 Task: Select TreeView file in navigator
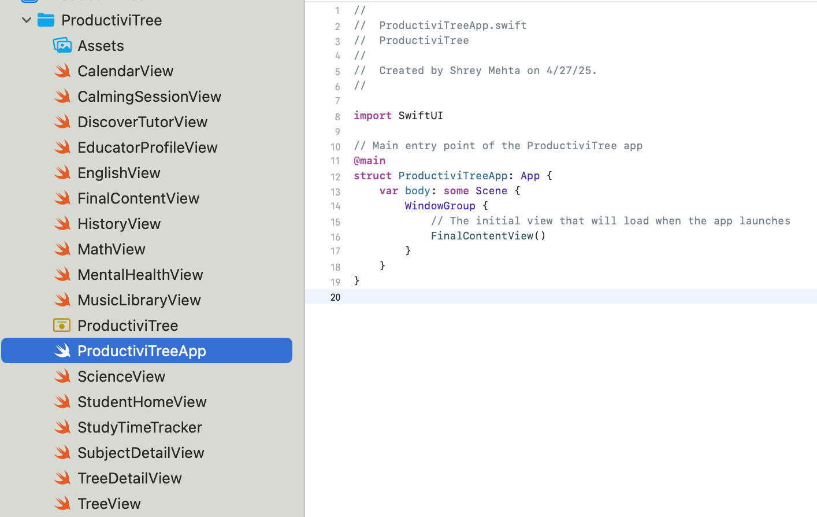tap(109, 503)
